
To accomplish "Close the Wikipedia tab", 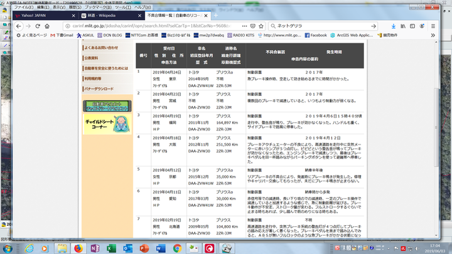I will 140,16.
